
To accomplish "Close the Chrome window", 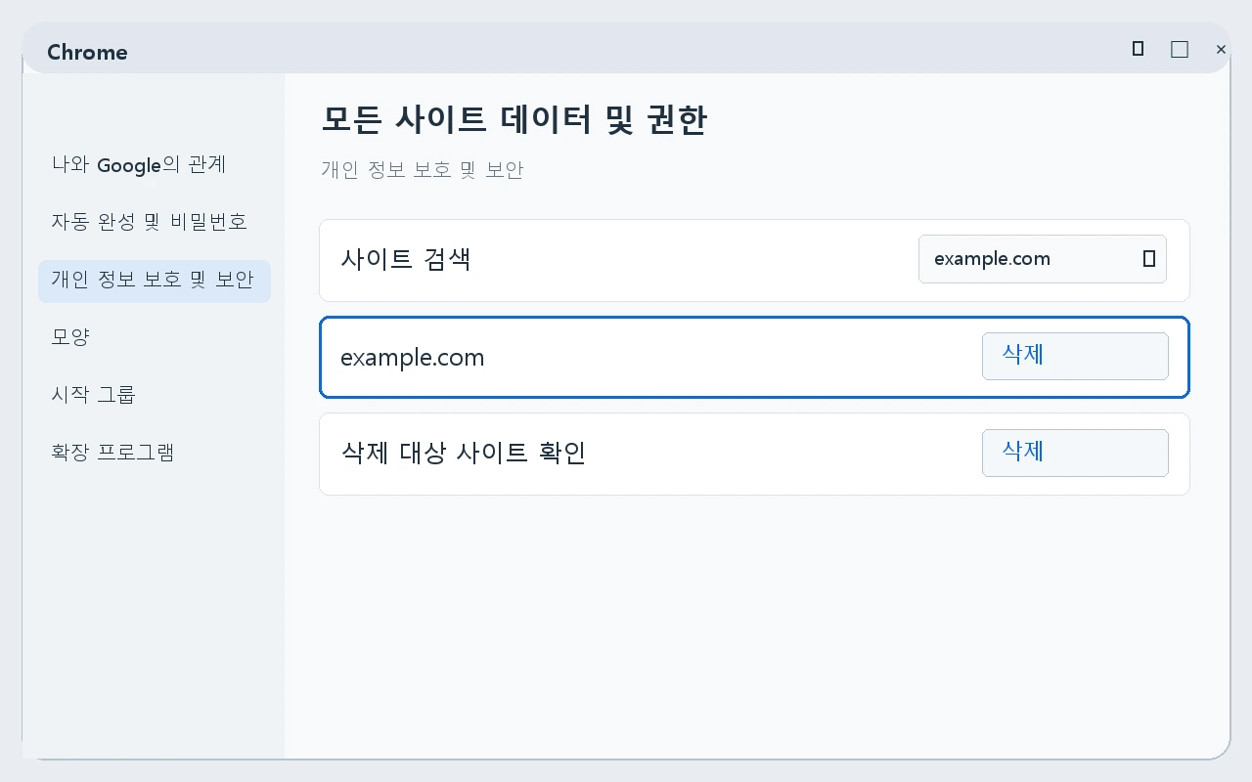I will (1221, 49).
